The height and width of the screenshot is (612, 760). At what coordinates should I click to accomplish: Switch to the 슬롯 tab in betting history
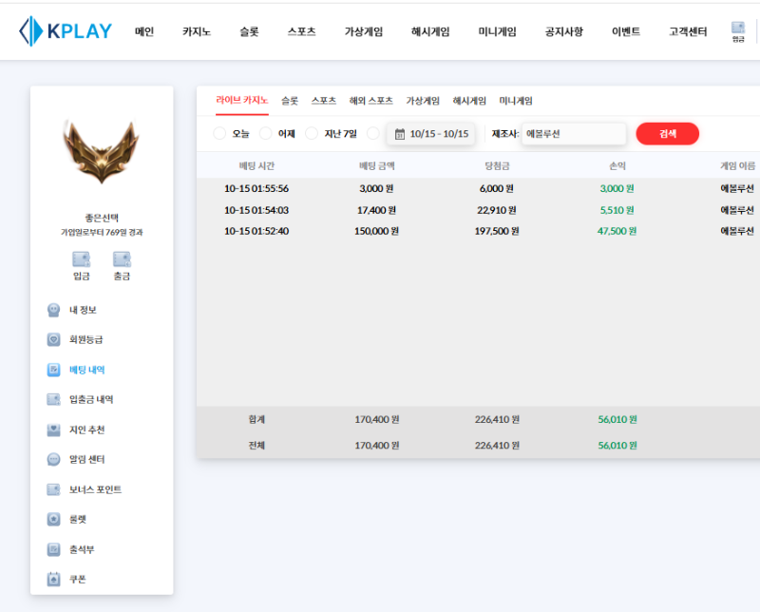[290, 101]
